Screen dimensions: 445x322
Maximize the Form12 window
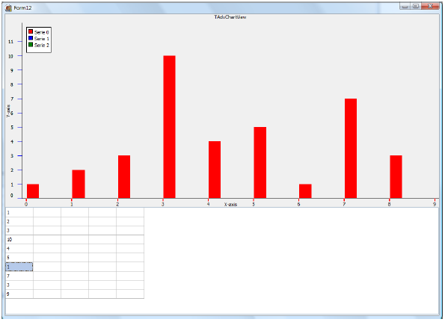pos(416,6)
